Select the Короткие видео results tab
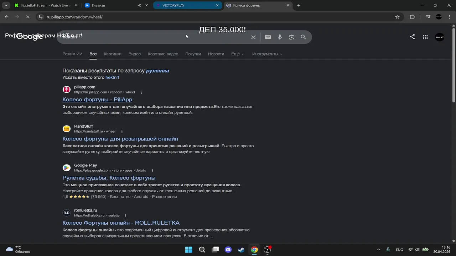This screenshot has height=256, width=456. [x=163, y=54]
